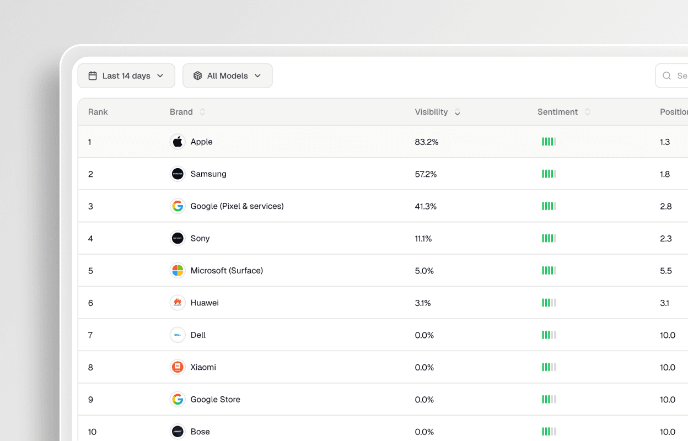Click the Apple brand logo icon
688x441 pixels.
click(x=178, y=142)
